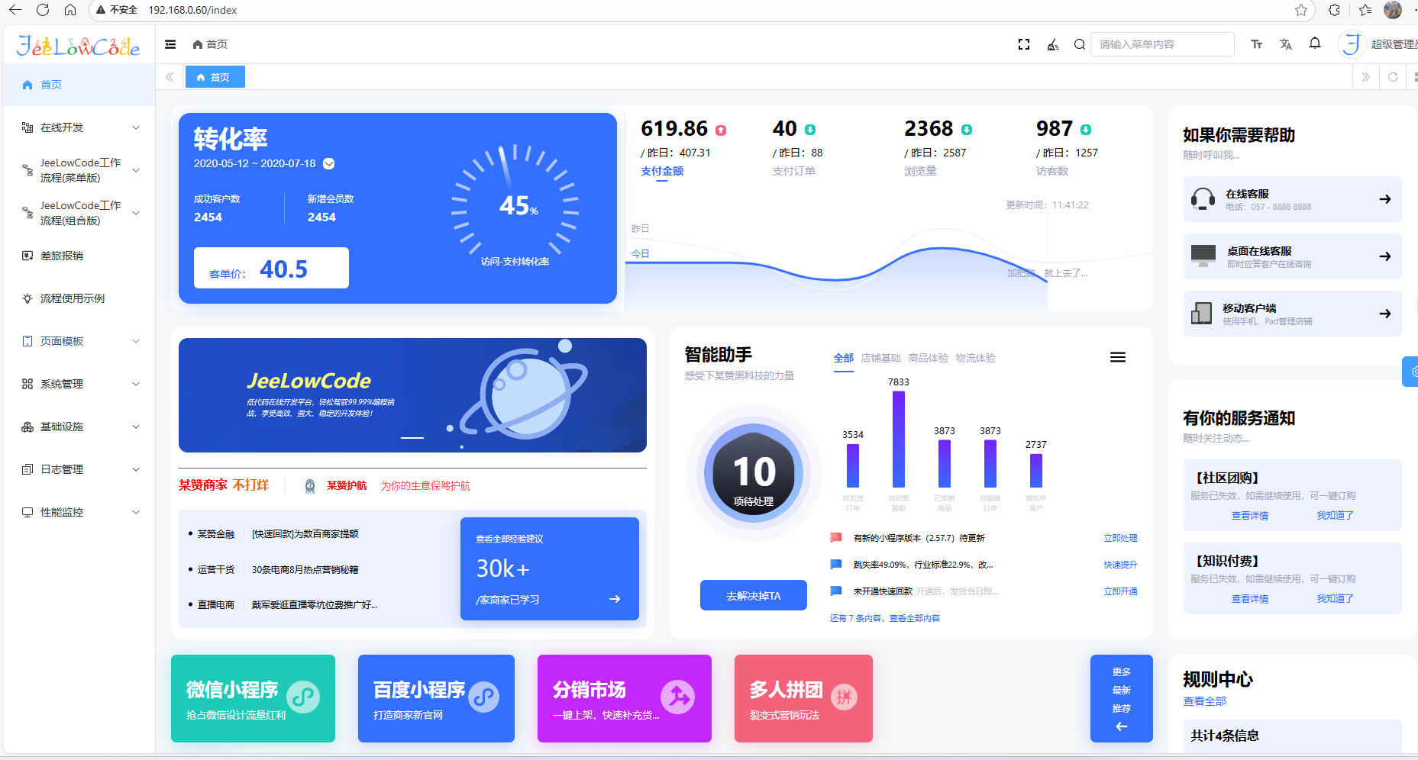Click the 去解决掉TA button
Screen dimensions: 1418x760
tap(753, 595)
